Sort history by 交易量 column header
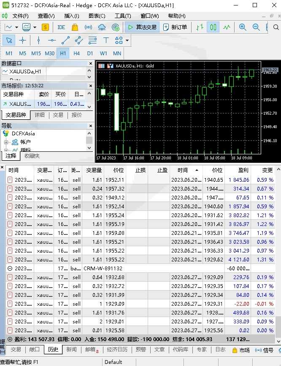Screen dimensions: 281x366 click(x=94, y=170)
